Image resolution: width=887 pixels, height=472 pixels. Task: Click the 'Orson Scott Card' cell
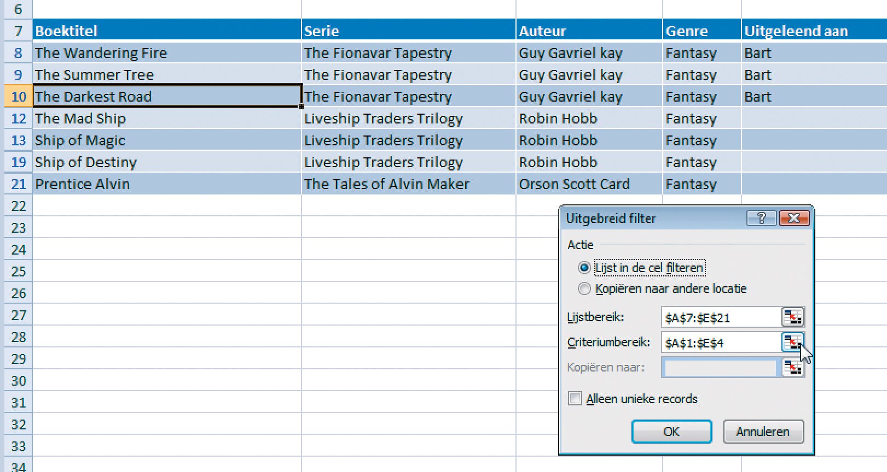coord(588,184)
